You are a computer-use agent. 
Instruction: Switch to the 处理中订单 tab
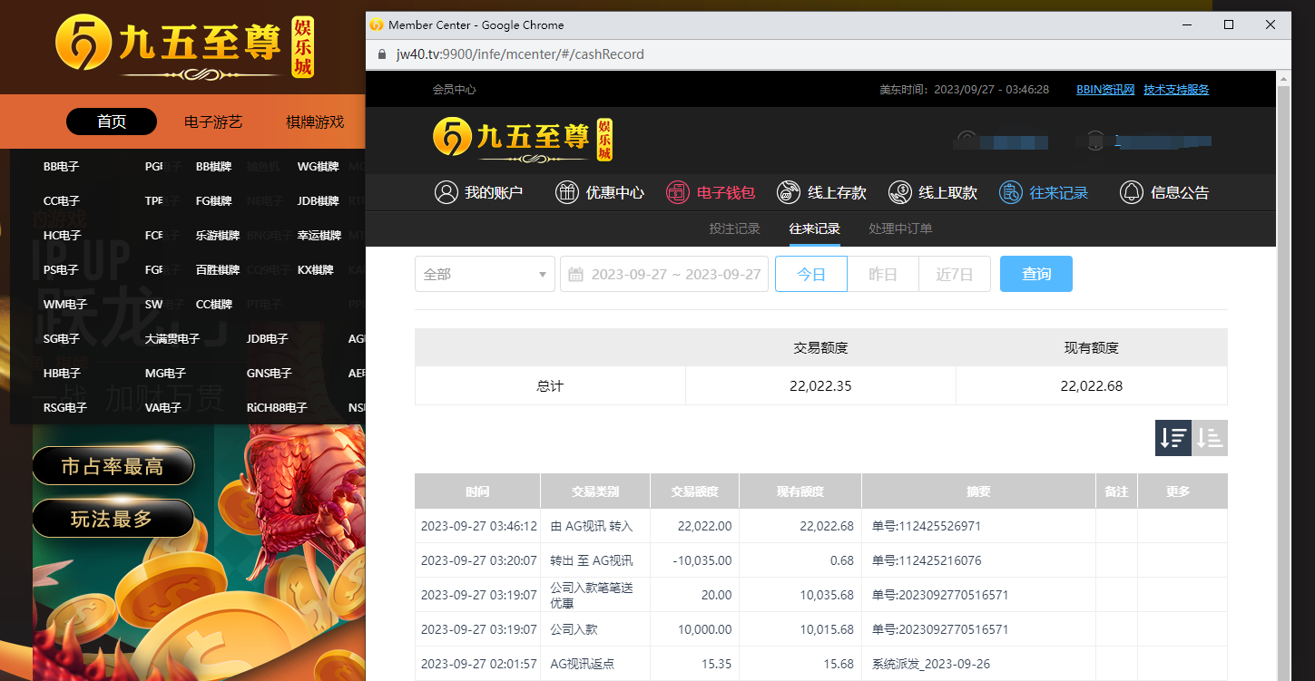pos(900,229)
